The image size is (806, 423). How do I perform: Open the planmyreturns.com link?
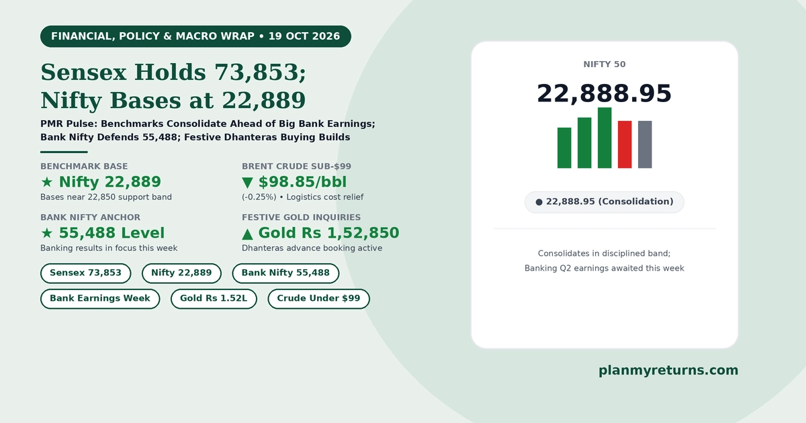coord(668,371)
